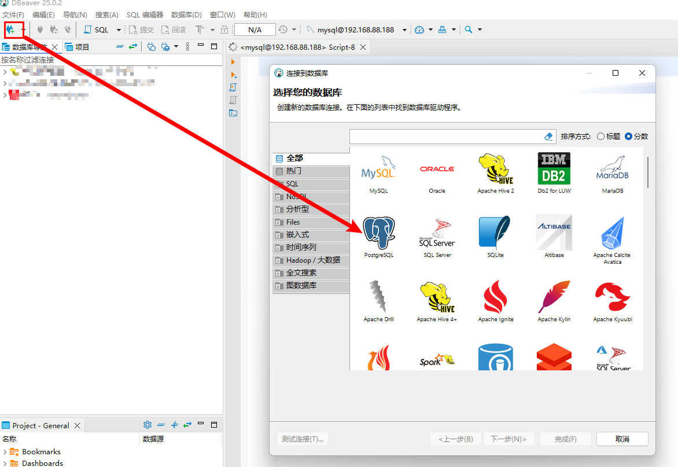Open the 数据库(D) menu
Viewport: 678px width, 467px height.
186,14
